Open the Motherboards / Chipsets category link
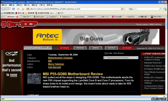The width and height of the screenshot is (168, 101). click(x=60, y=58)
